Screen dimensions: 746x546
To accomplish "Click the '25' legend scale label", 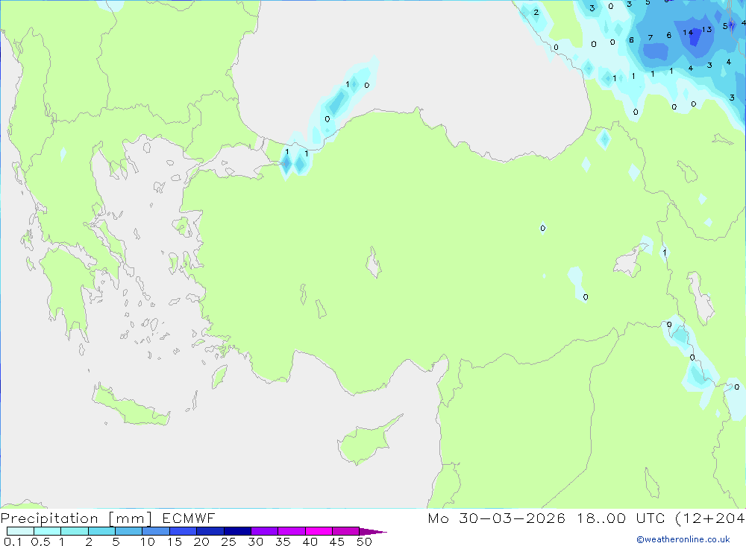I will click(x=229, y=542).
